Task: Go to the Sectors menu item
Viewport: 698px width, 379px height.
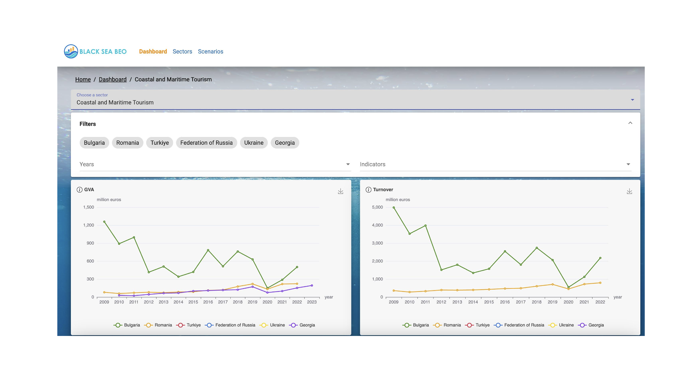Action: click(x=182, y=52)
